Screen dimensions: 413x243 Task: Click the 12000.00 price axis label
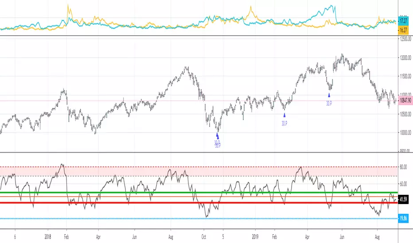click(405, 58)
